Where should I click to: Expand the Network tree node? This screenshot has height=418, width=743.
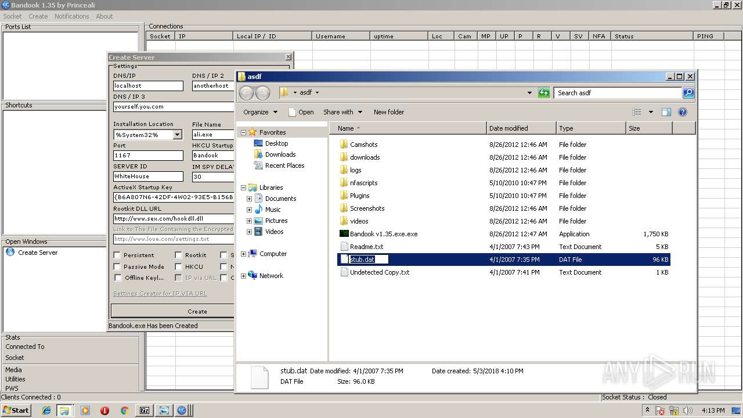coord(243,276)
